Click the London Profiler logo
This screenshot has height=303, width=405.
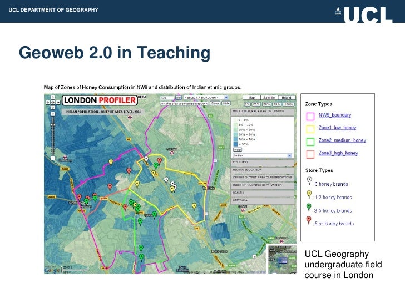(x=100, y=100)
